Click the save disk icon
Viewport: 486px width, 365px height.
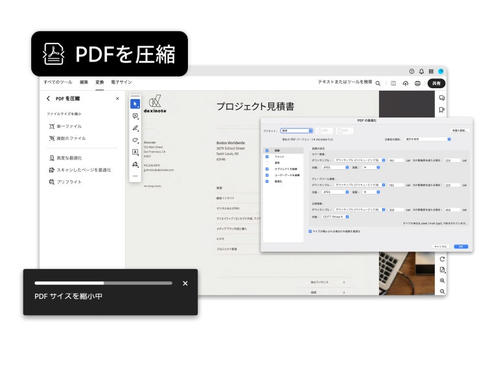pyautogui.click(x=393, y=83)
